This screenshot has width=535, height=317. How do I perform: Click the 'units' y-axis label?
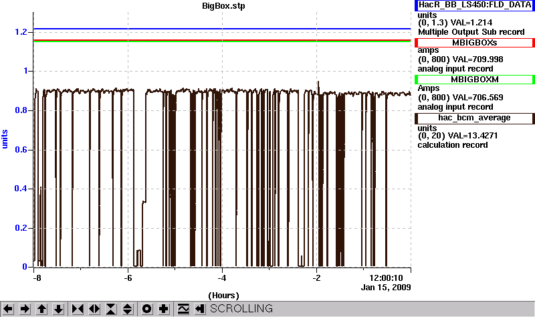coord(5,139)
